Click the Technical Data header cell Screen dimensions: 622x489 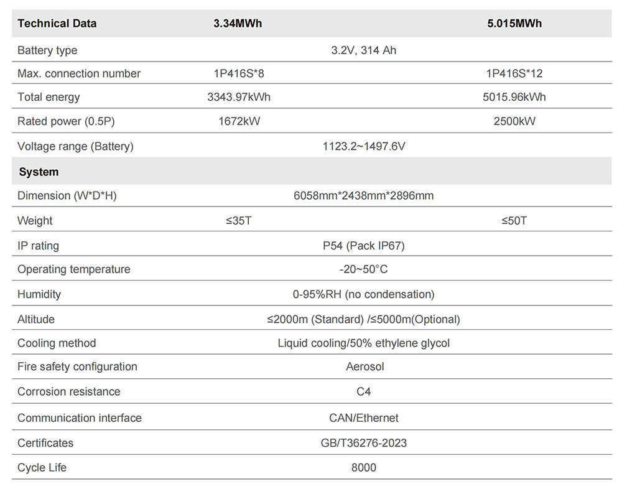(x=57, y=24)
